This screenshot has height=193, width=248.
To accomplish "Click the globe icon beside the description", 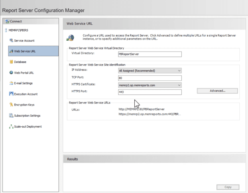I will pos(70,38).
